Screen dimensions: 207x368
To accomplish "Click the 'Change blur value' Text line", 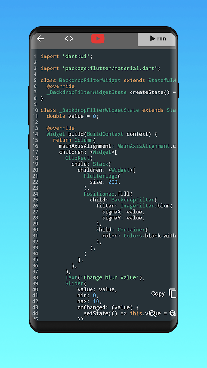I will coord(105,278).
